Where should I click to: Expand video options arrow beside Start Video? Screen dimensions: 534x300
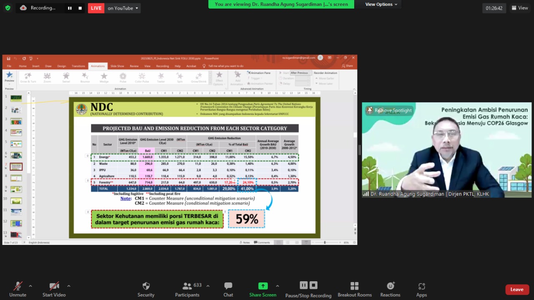pyautogui.click(x=69, y=286)
